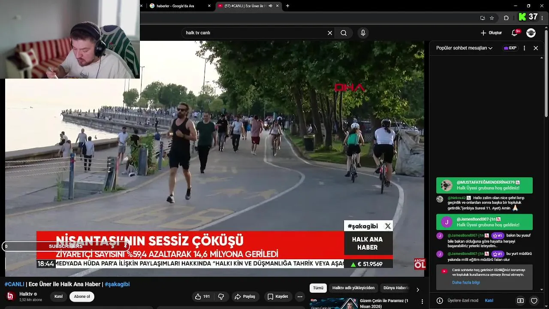Click @Nekox42's chat message
The image size is (549, 309).
coord(484,203)
